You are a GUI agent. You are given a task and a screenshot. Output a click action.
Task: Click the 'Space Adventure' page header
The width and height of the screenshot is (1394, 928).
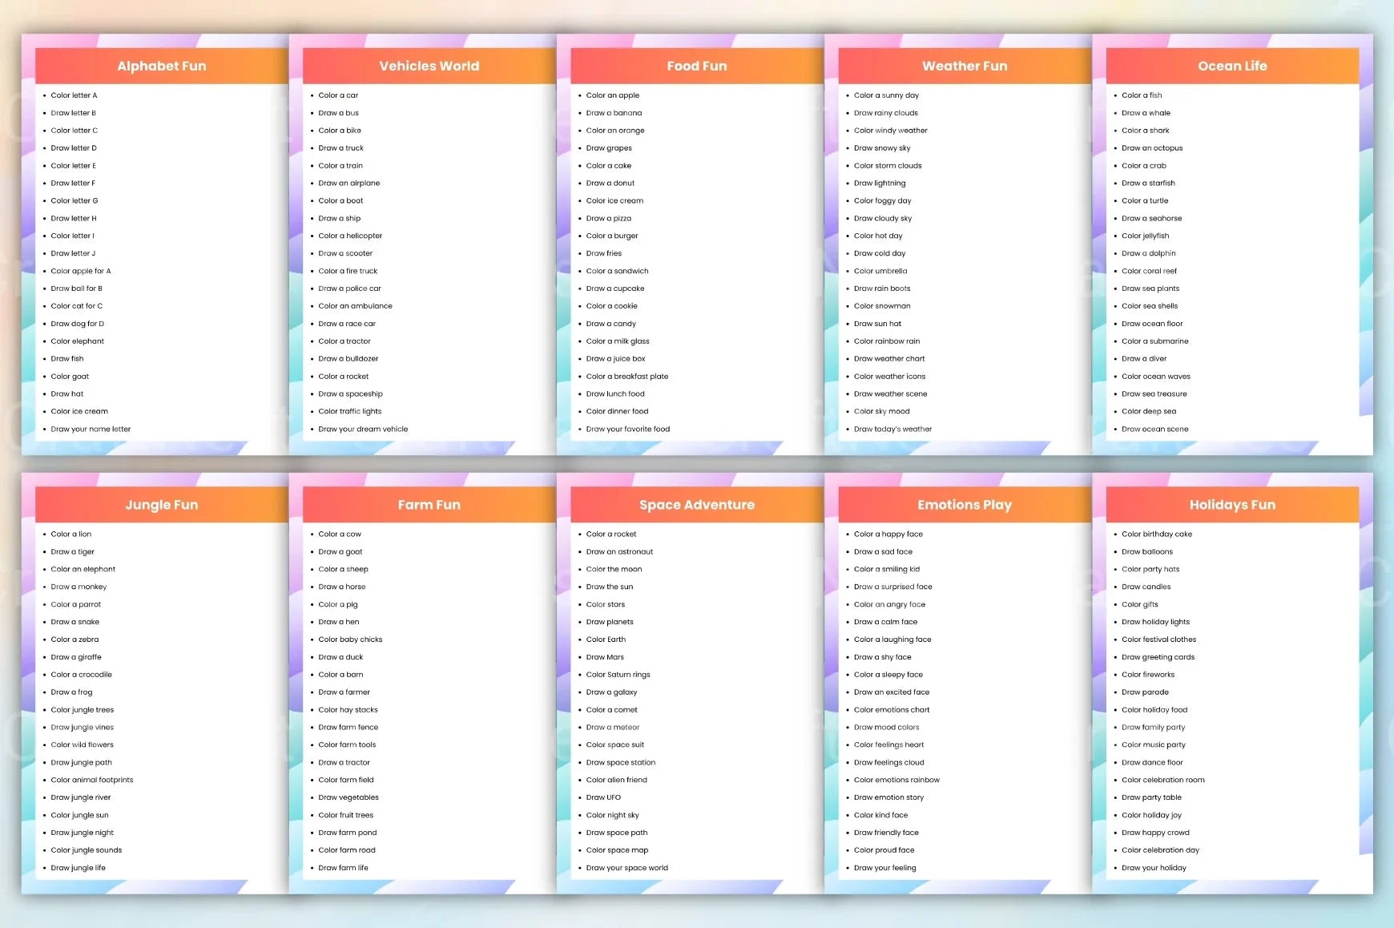[x=696, y=505]
